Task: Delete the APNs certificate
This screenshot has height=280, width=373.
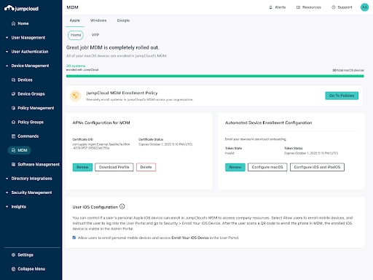Action: tap(146, 167)
